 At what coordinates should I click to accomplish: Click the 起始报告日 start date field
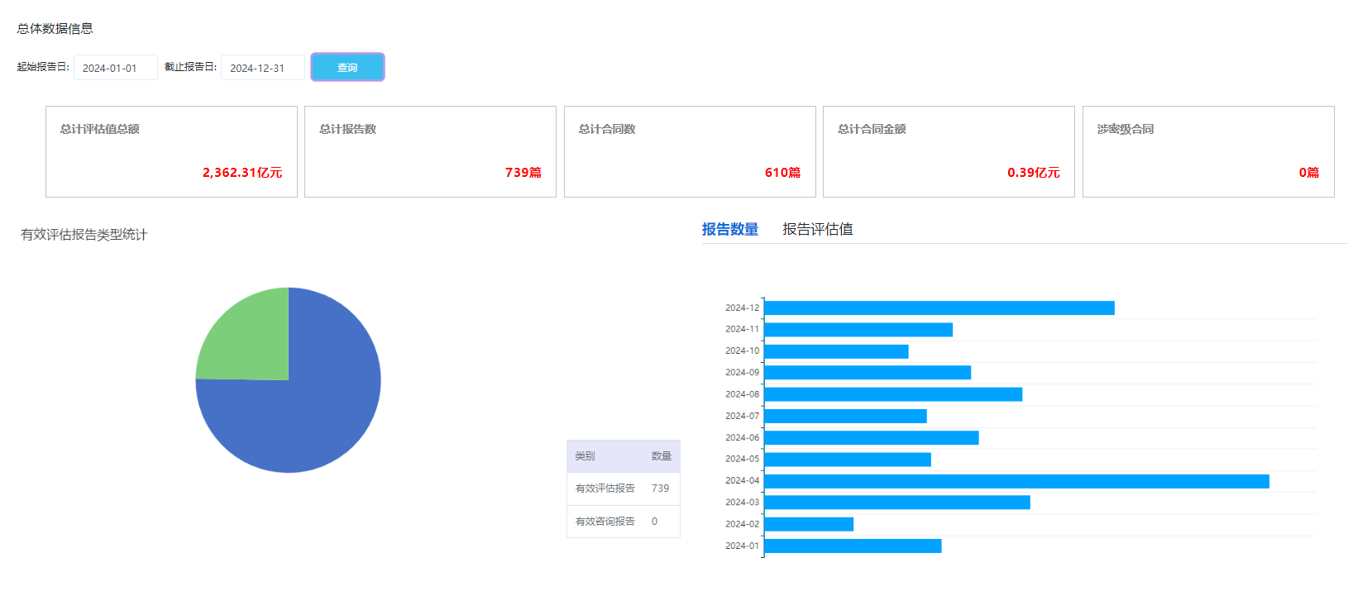click(116, 68)
